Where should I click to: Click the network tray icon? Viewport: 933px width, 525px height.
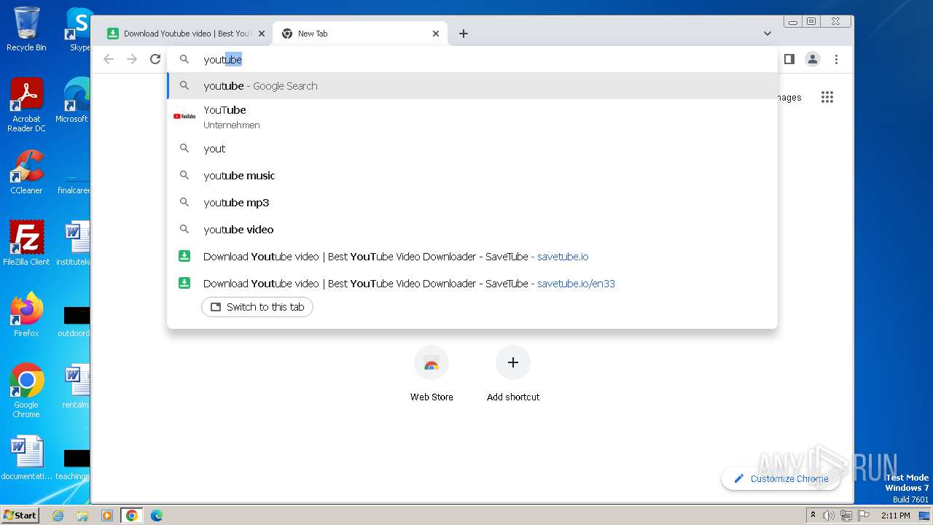pos(846,516)
